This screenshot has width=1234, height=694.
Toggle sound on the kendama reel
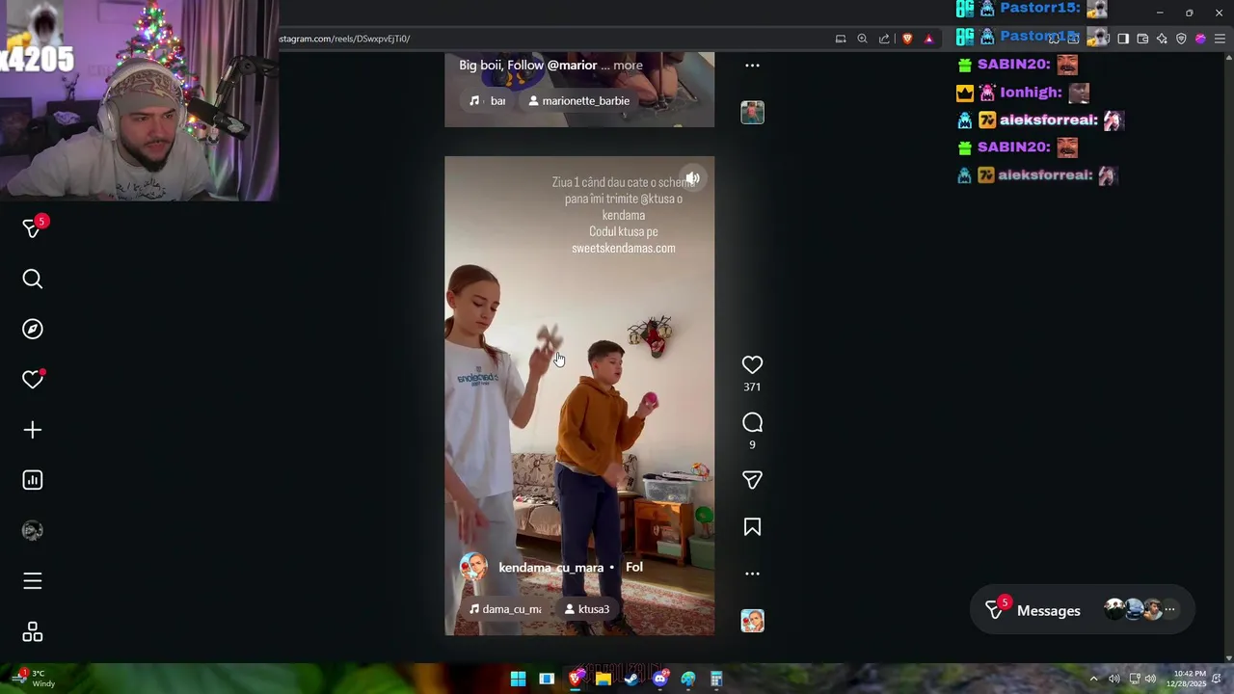[692, 178]
